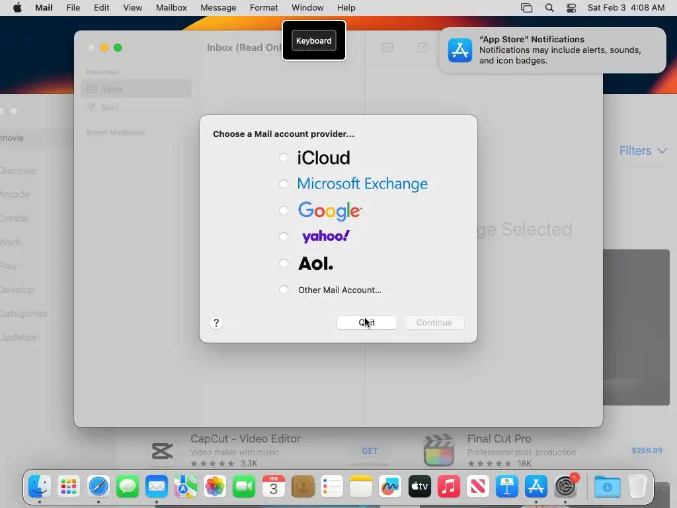This screenshot has height=508, width=677.
Task: Click the Mail icon in the Dock
Action: point(156,486)
